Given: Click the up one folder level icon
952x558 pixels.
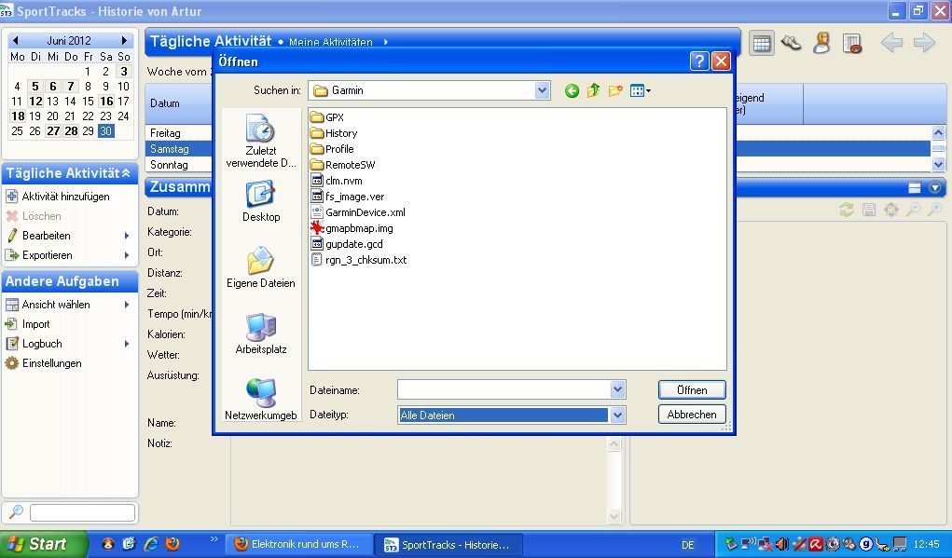Looking at the screenshot, I should pos(593,90).
